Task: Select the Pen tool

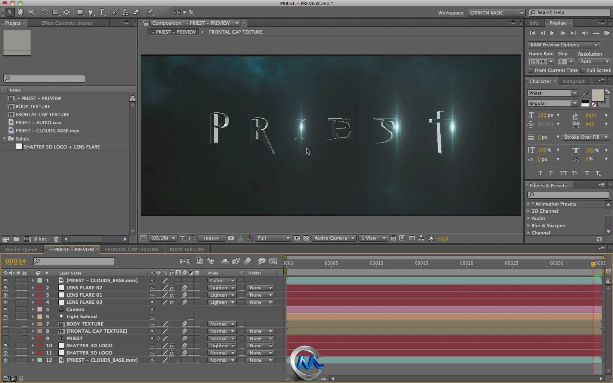Action: coord(91,12)
